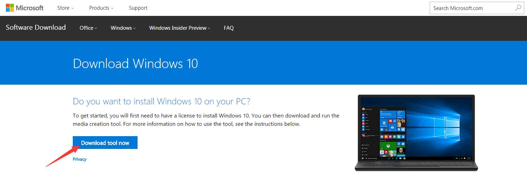Expand the Store dropdown chevron
This screenshot has height=179, width=527.
click(72, 8)
